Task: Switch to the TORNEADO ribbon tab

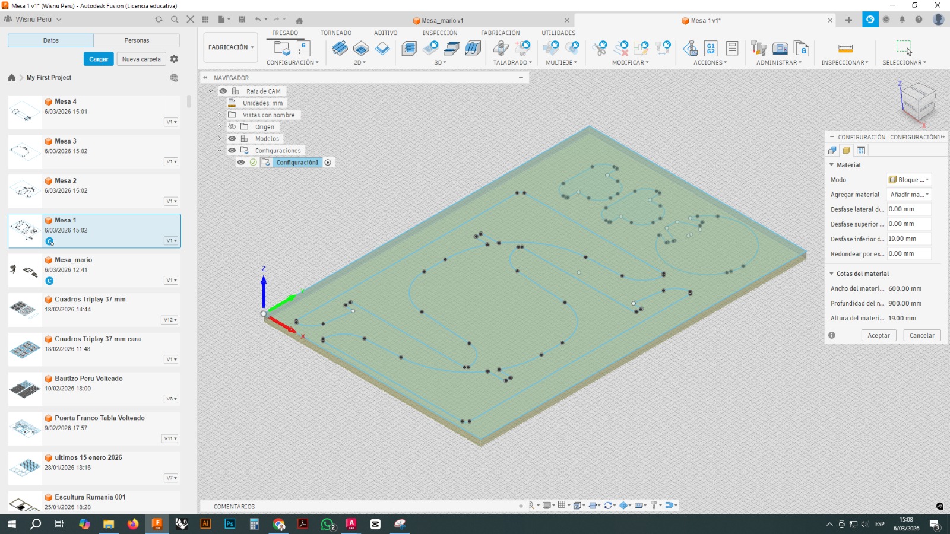Action: pos(336,33)
